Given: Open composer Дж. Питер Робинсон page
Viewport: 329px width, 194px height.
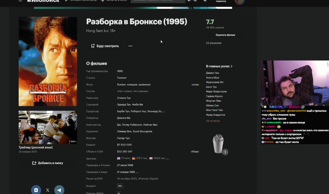Looking at the screenshot, I should 129,125.
